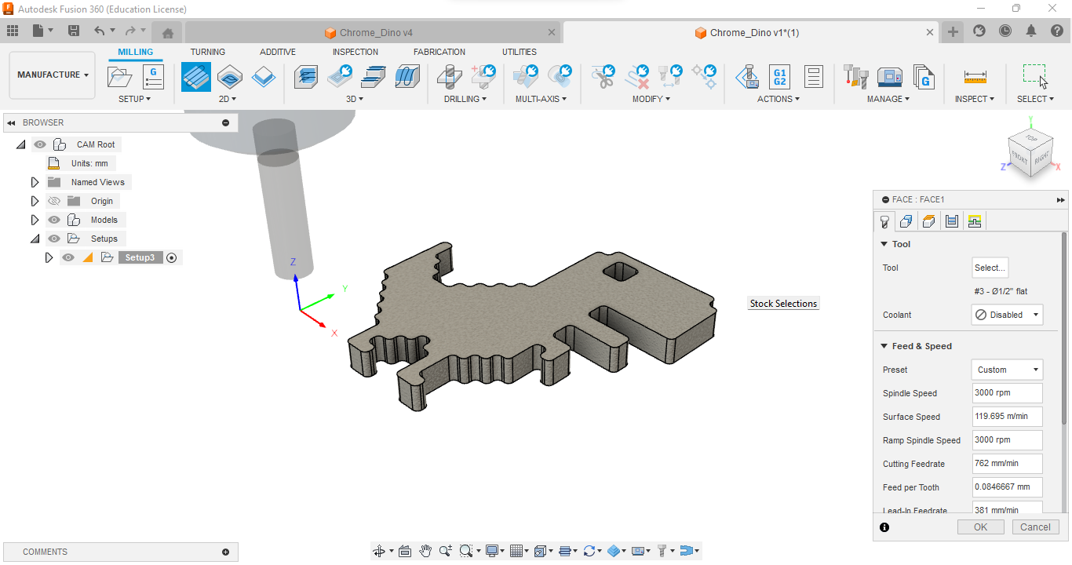Select the 2D Adaptive Clearing icon

[x=230, y=77]
